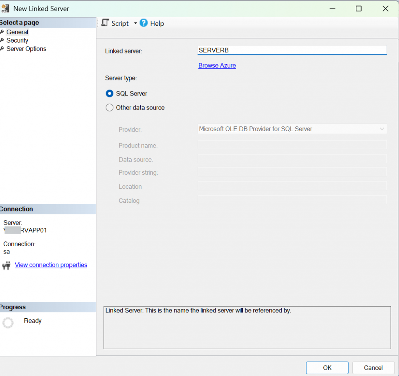399x376 pixels.
Task: Expand the Script dropdown arrow
Action: [135, 23]
